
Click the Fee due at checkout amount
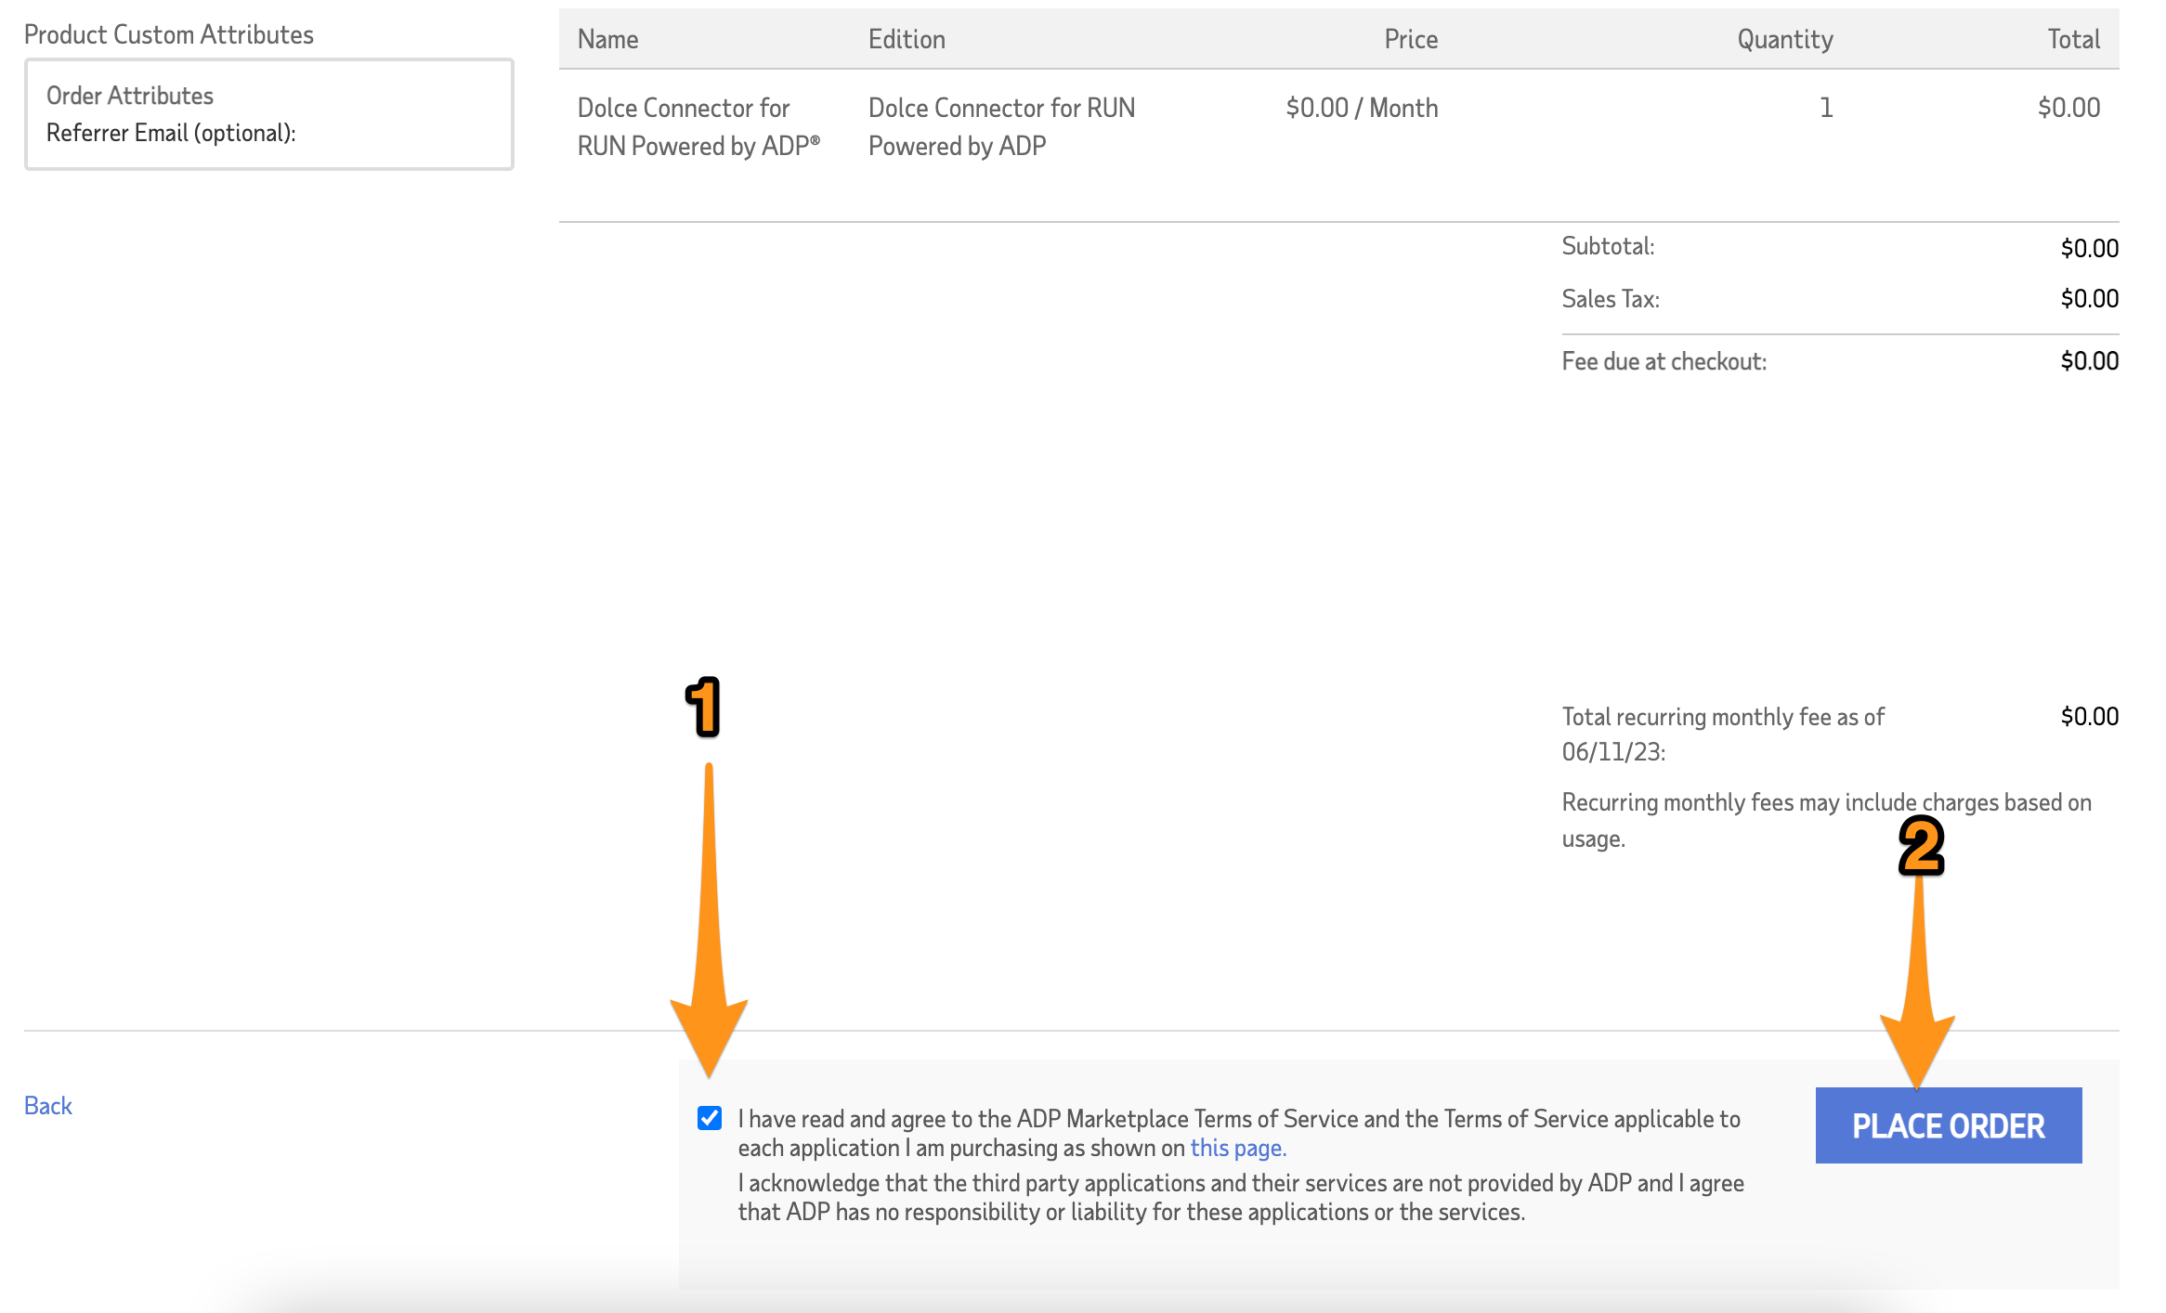pyautogui.click(x=2089, y=361)
